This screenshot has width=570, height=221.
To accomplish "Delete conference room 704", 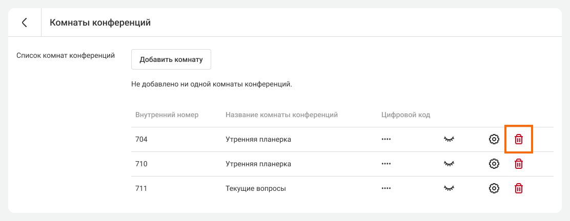I will coord(519,139).
